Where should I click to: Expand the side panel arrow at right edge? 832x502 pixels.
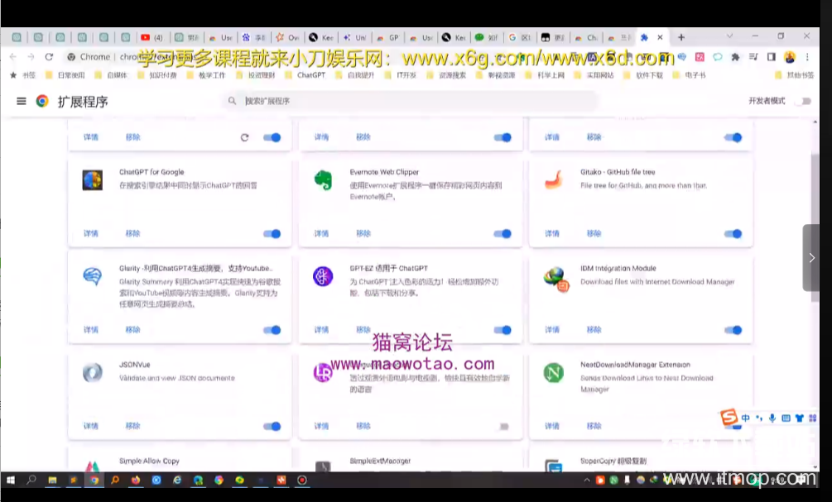pos(811,258)
